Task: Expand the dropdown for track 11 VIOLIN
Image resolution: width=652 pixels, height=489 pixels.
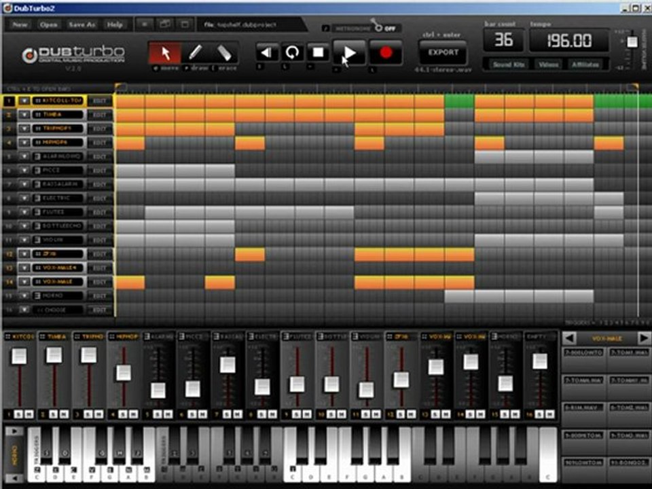Action: (x=24, y=240)
